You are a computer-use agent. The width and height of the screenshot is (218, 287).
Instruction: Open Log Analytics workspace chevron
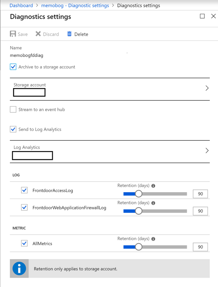click(207, 151)
